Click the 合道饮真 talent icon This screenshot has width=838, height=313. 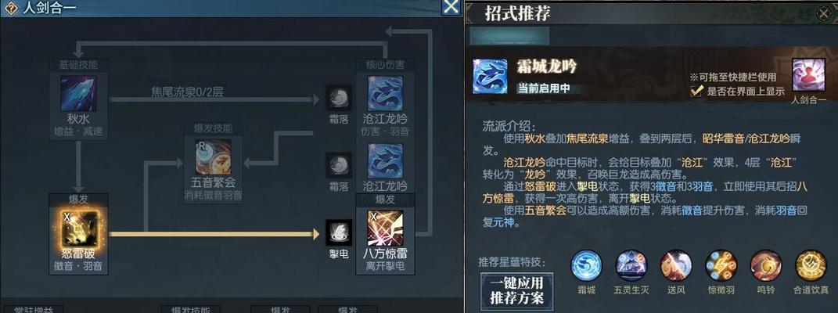point(811,266)
